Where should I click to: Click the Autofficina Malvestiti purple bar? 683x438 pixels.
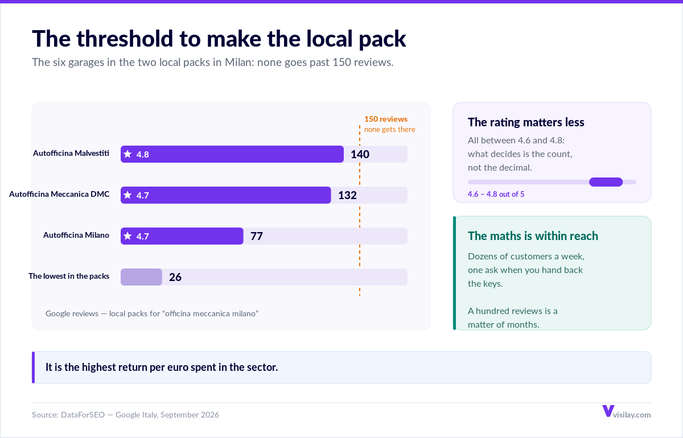coord(232,154)
